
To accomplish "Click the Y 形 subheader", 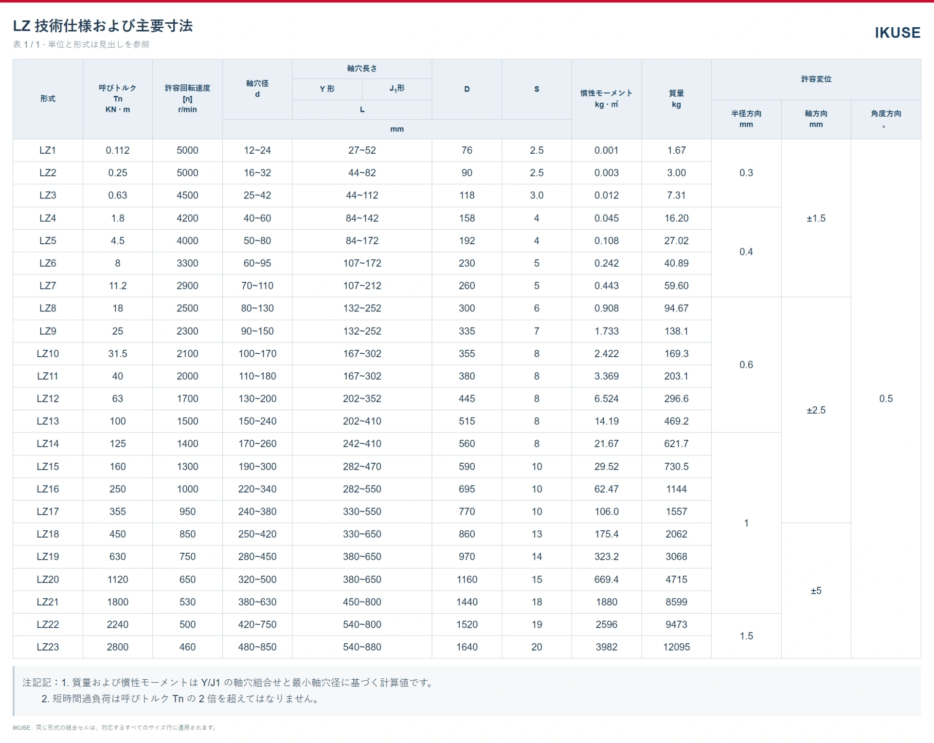I will point(327,89).
